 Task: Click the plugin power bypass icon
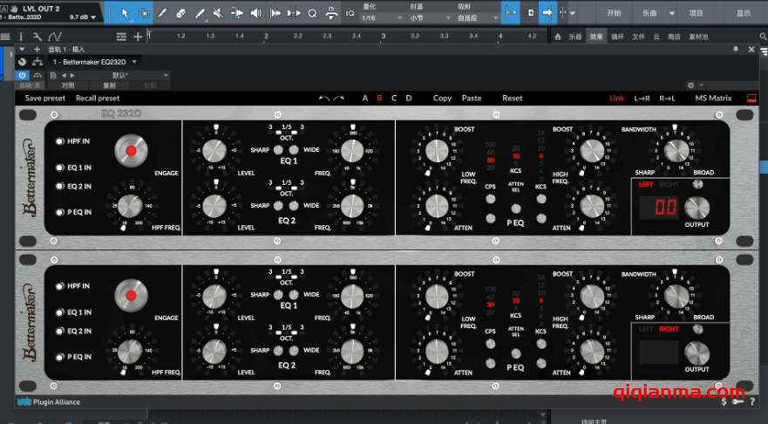(24, 75)
